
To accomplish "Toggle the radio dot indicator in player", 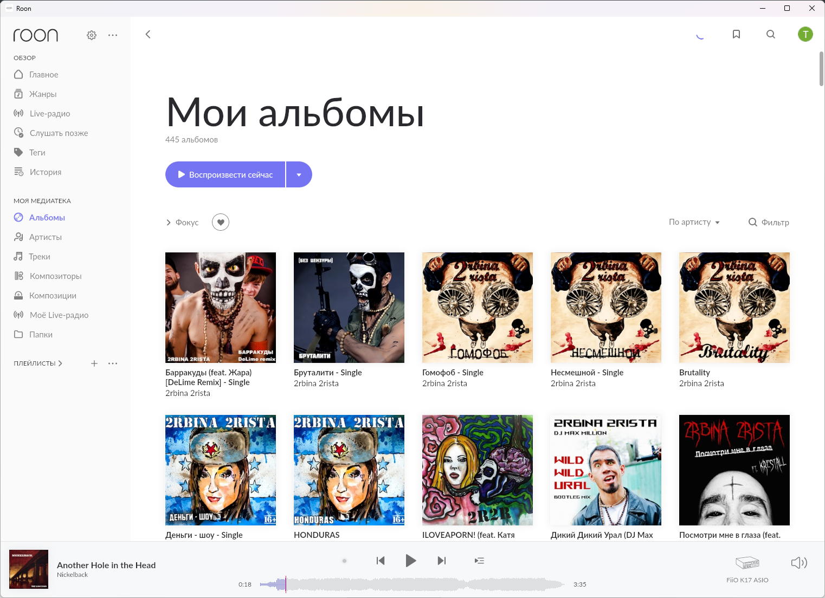I will (344, 561).
